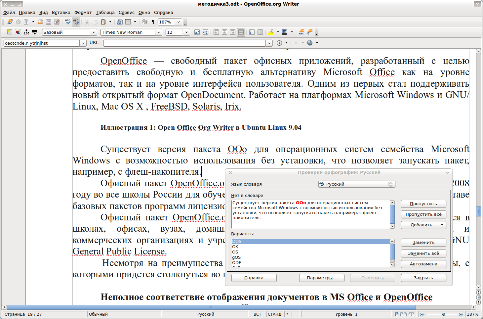The height and width of the screenshot is (319, 483).
Task: Click the paragraph format icon
Action: 310,32
